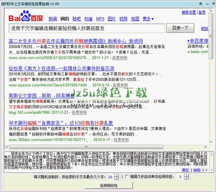Click the e.baidu.com side link
The width and height of the screenshot is (216, 192).
(198, 52)
